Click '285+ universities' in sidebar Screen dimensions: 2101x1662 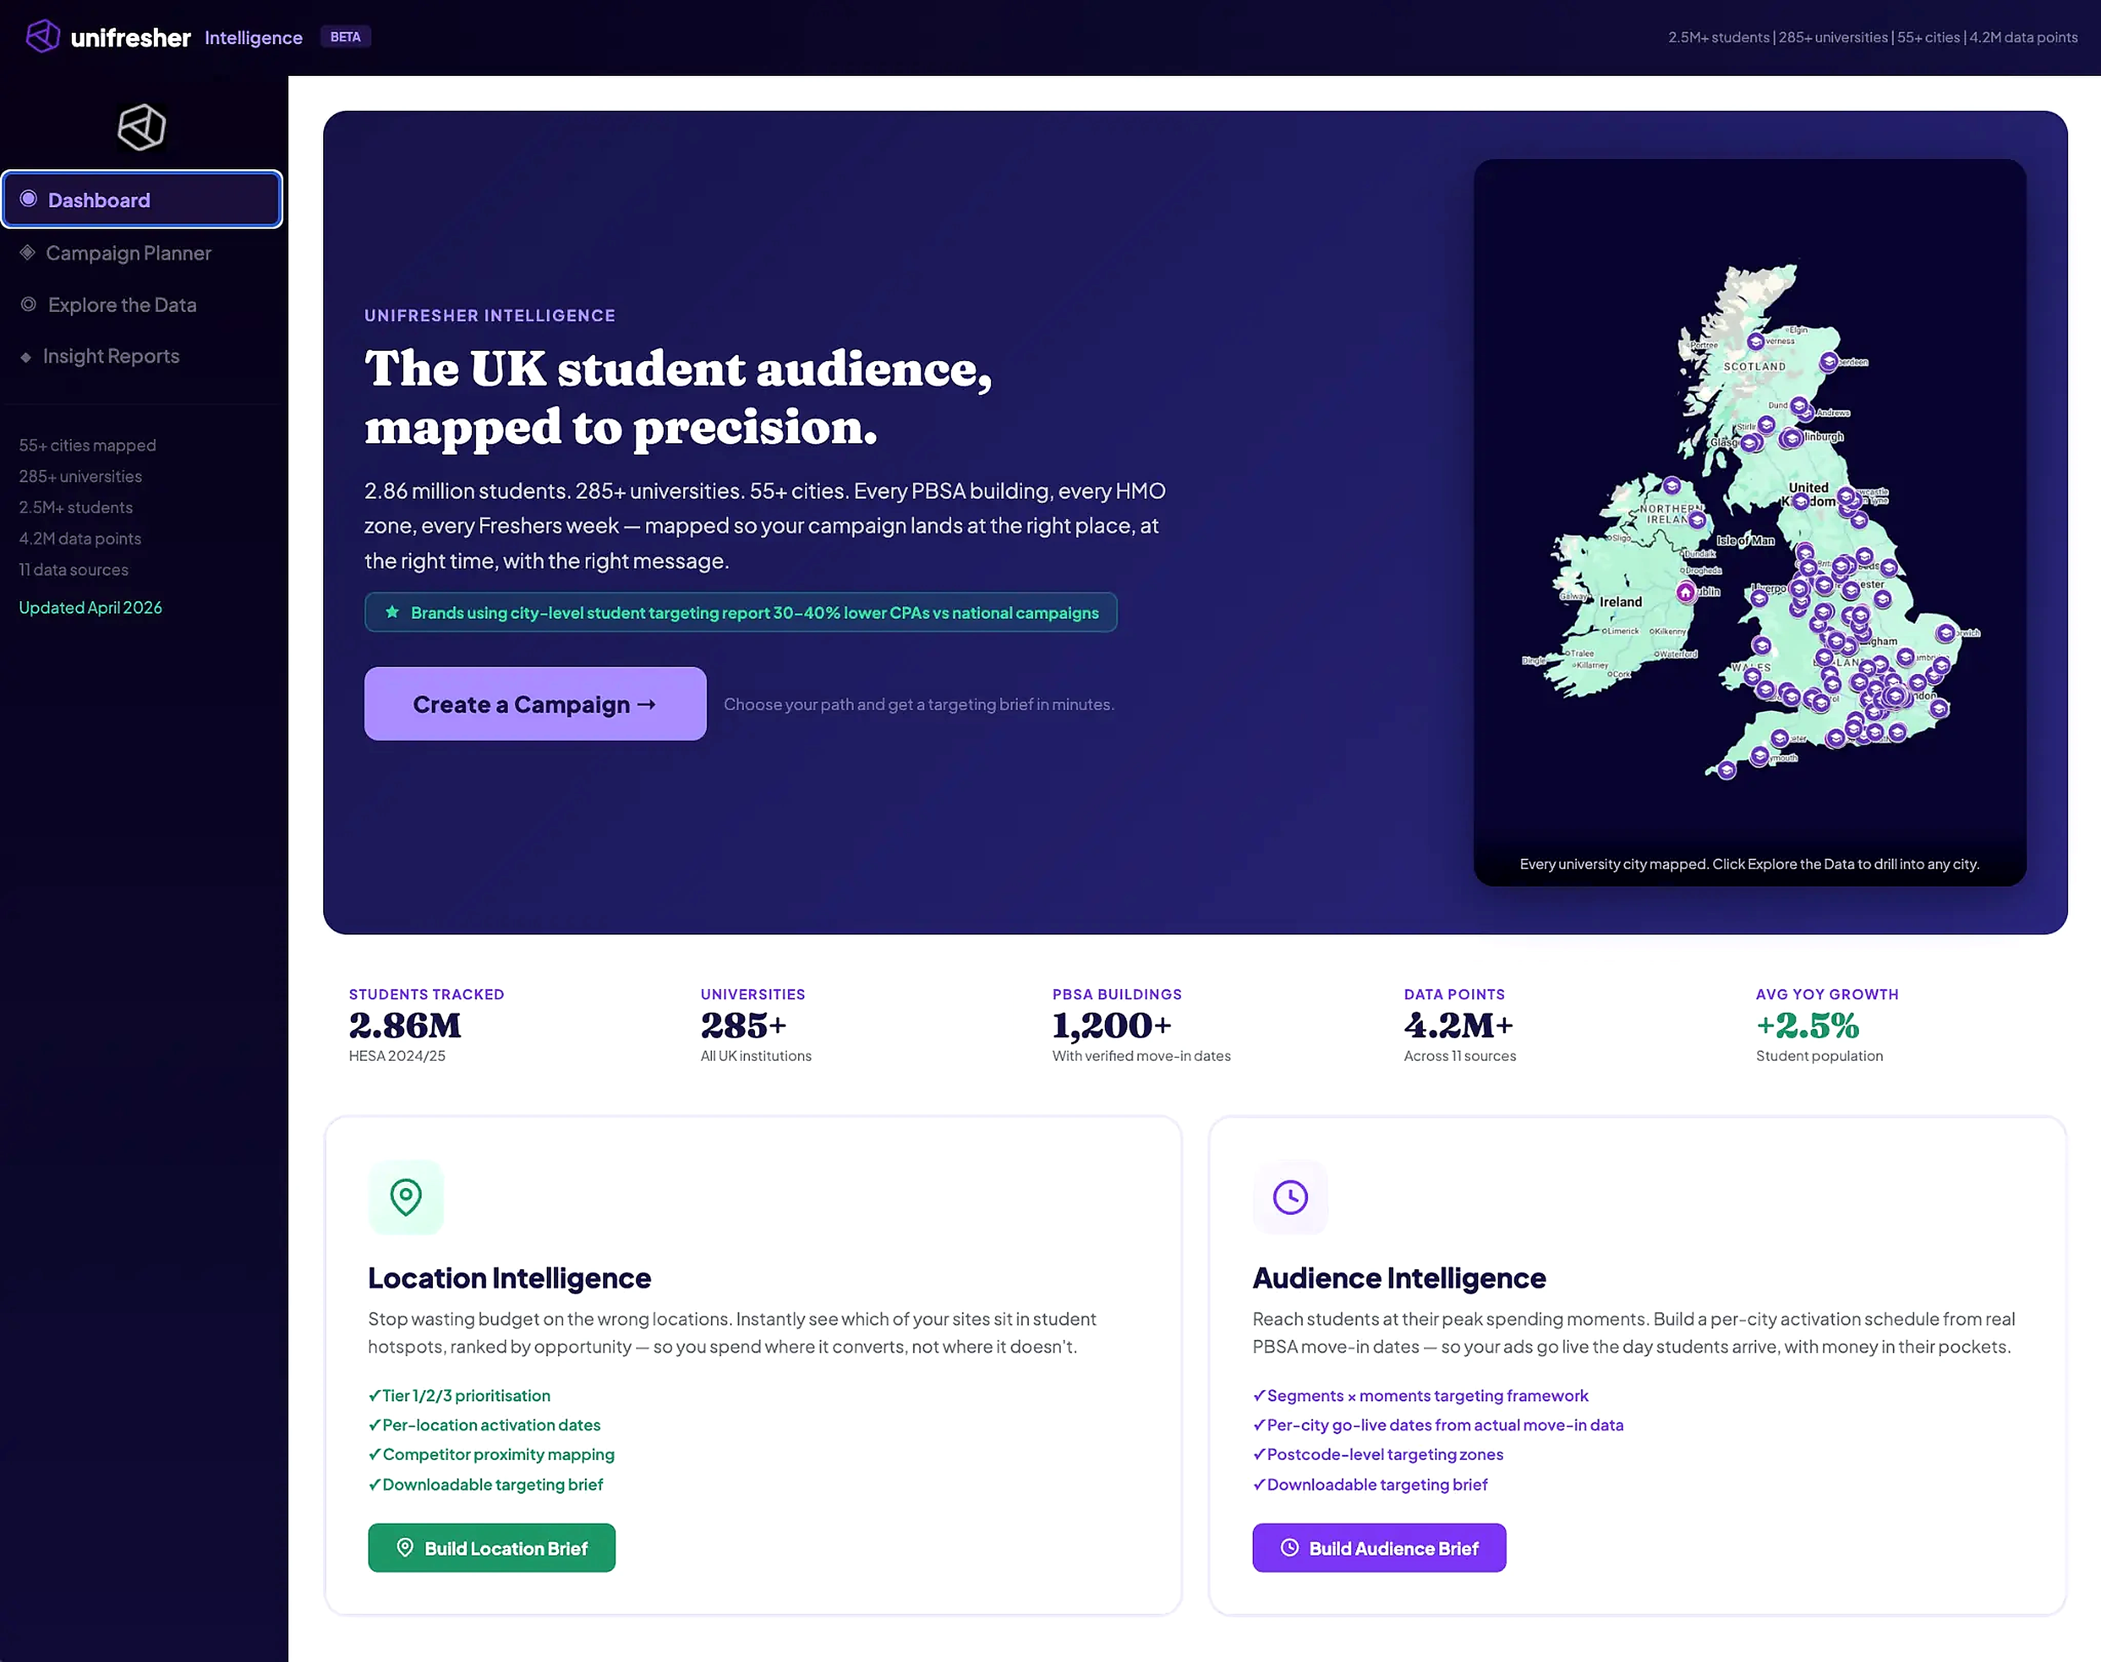[x=81, y=476]
